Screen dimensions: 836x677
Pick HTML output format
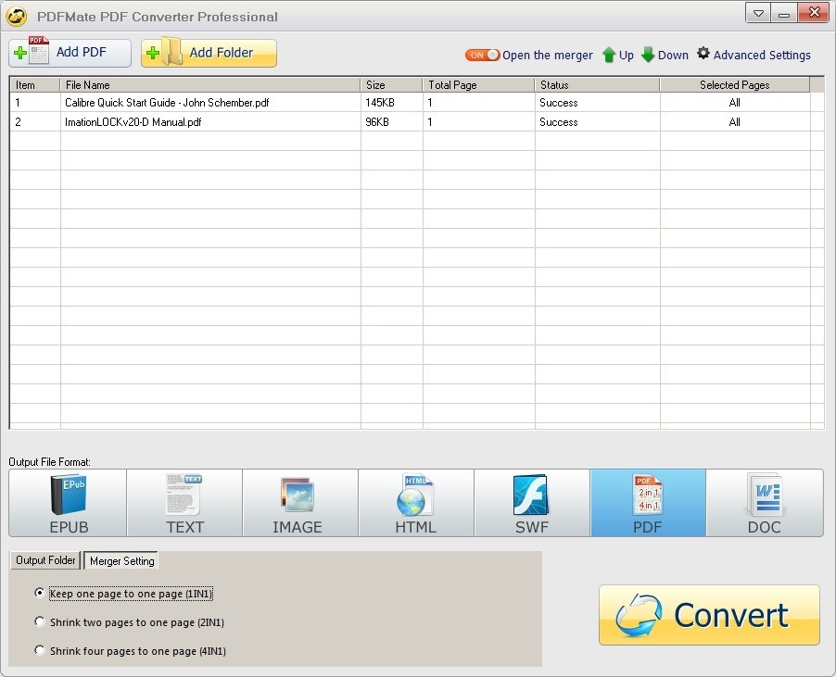(416, 503)
